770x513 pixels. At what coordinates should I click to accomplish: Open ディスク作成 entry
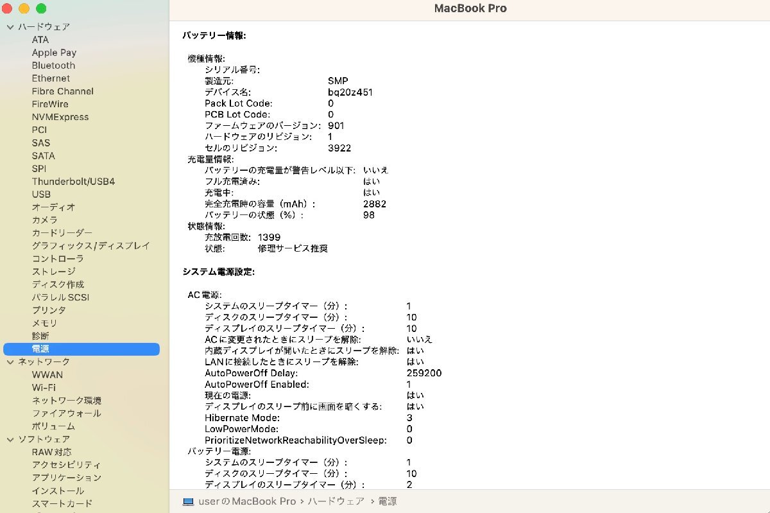(x=58, y=284)
